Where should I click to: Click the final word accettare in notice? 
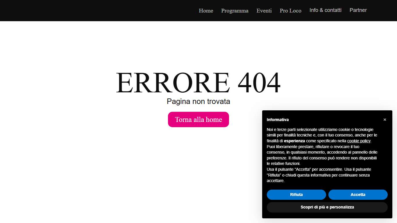275,181
